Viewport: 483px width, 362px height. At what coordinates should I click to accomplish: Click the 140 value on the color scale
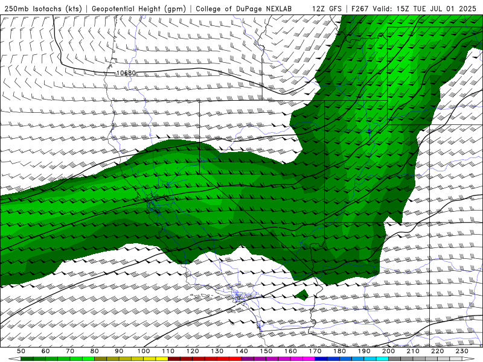coord(241,351)
